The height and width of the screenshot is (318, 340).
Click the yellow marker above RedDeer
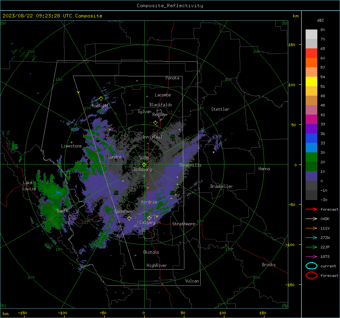(x=155, y=123)
